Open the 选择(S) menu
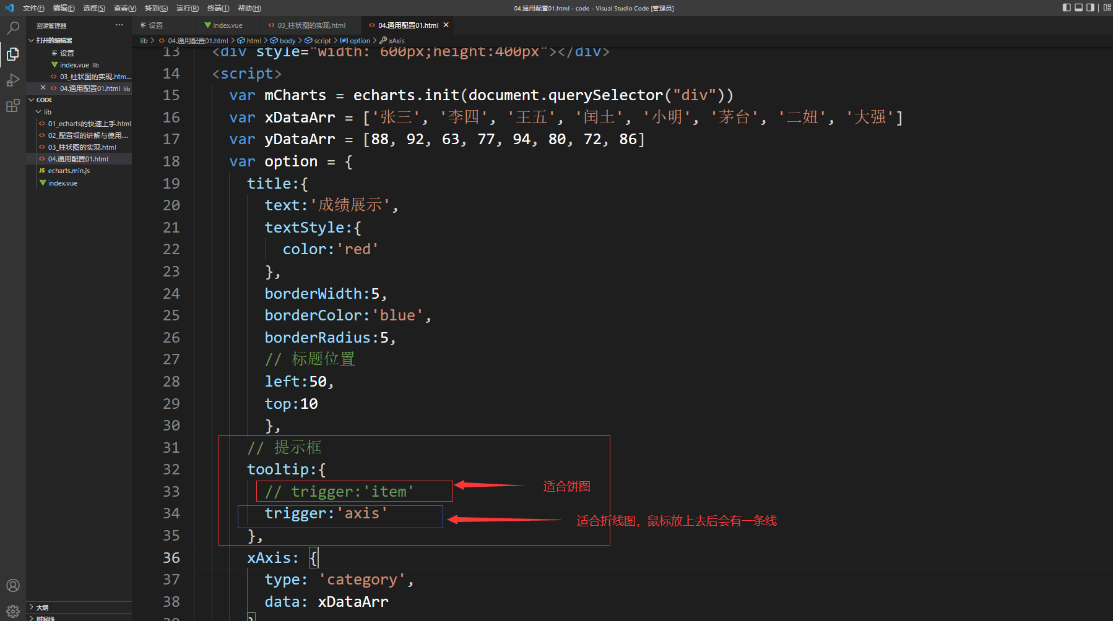This screenshot has height=621, width=1113. click(x=94, y=8)
